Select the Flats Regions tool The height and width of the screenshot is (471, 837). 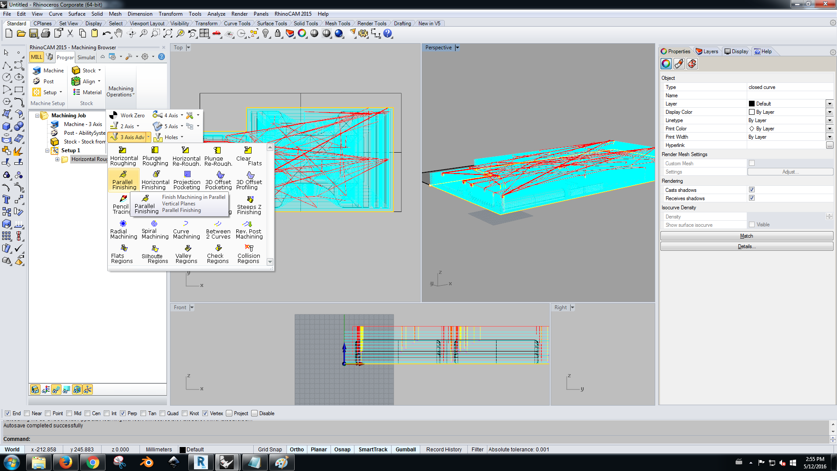[122, 253]
